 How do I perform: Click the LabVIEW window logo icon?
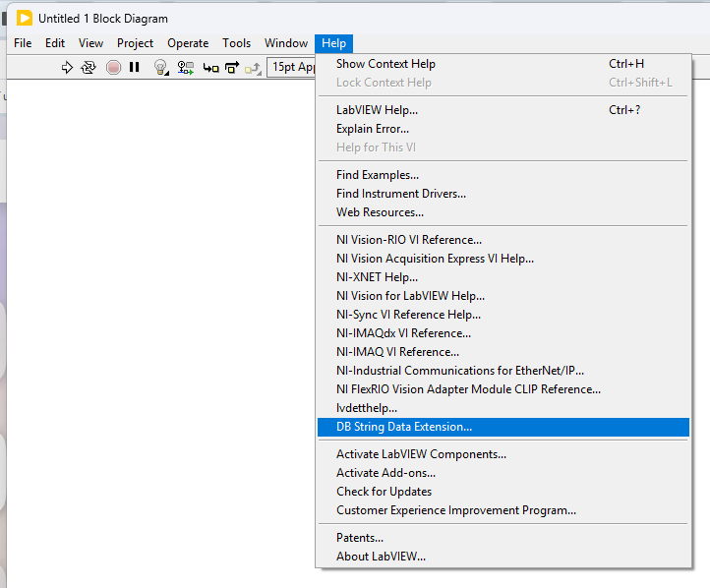pos(25,18)
